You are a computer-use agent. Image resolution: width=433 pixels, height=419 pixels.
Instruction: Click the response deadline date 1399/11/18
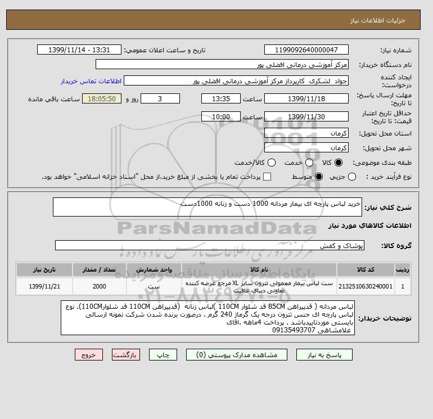click(x=306, y=98)
